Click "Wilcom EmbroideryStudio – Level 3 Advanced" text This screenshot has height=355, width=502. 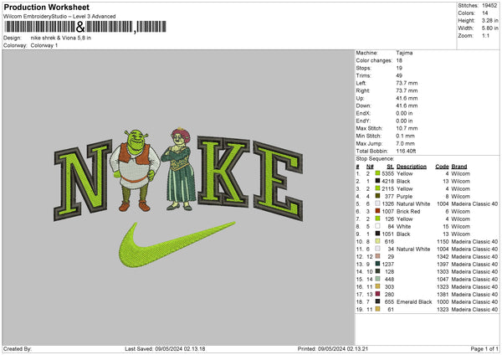59,17
